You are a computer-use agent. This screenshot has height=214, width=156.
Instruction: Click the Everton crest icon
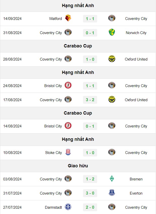coord(112,193)
